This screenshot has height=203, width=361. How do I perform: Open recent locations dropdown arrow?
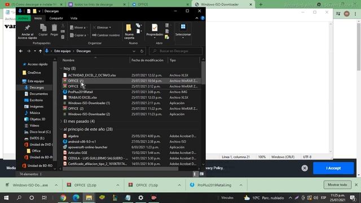click(x=35, y=51)
